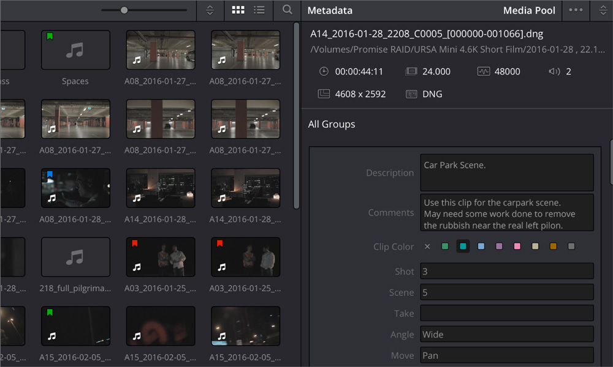This screenshot has width=613, height=367.
Task: Adjust the thumbnail size slider
Action: tap(124, 10)
